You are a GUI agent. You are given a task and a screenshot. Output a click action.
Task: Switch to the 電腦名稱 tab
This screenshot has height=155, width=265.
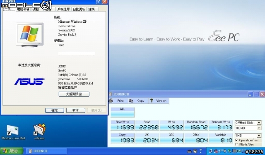pyautogui.click(x=23, y=9)
